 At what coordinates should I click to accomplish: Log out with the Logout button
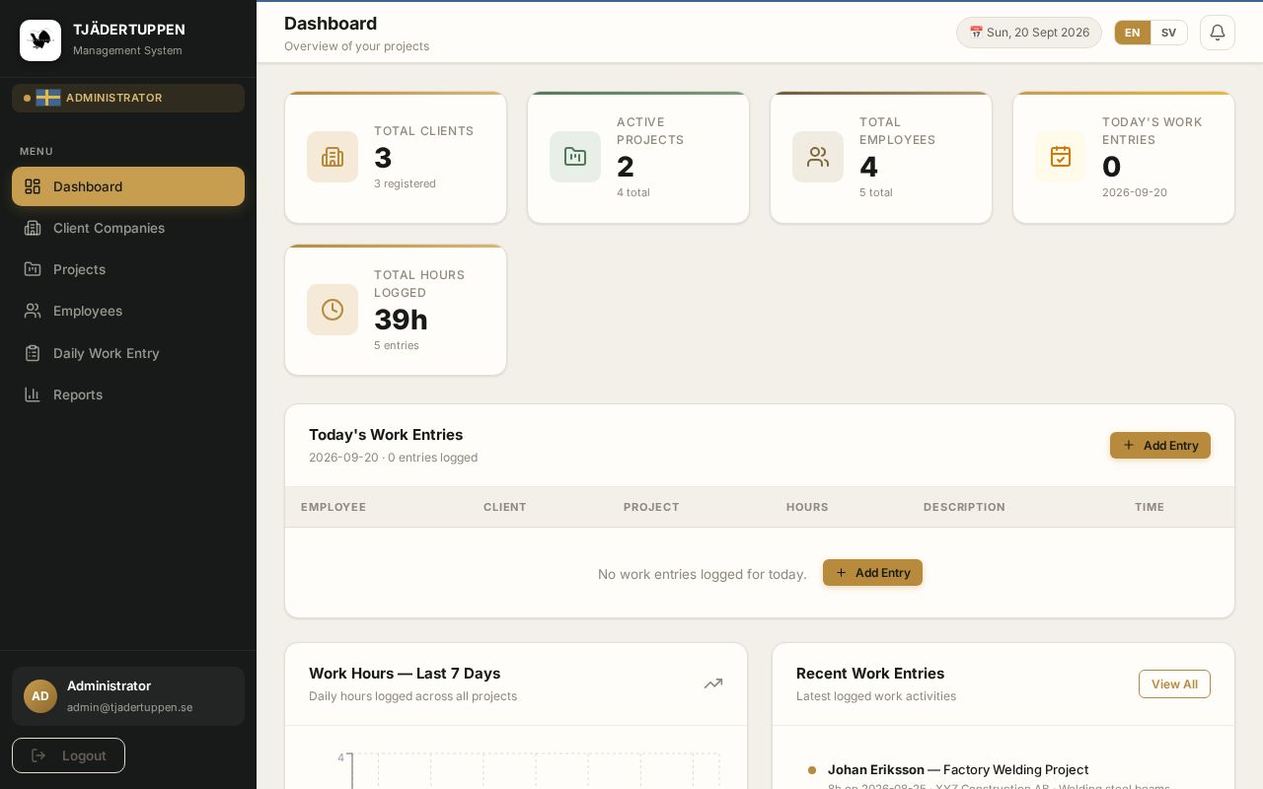click(68, 755)
